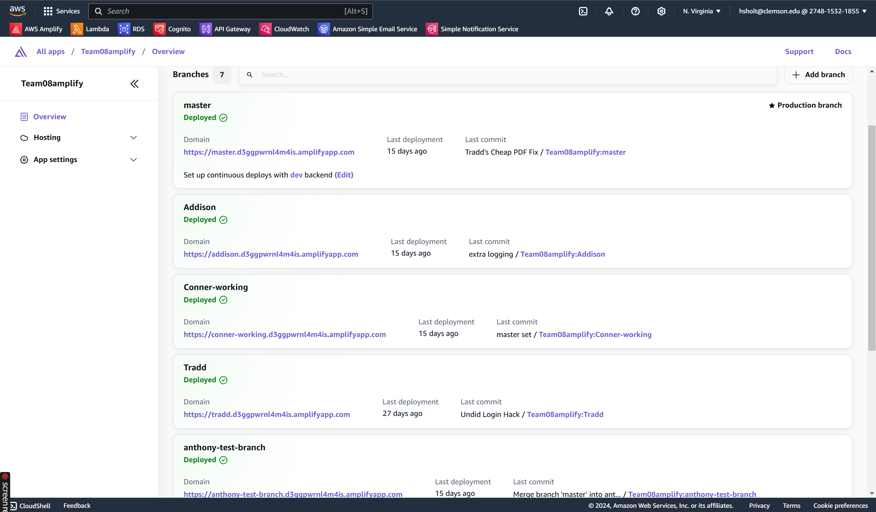Open the Support link
876x512 pixels.
pyautogui.click(x=799, y=52)
